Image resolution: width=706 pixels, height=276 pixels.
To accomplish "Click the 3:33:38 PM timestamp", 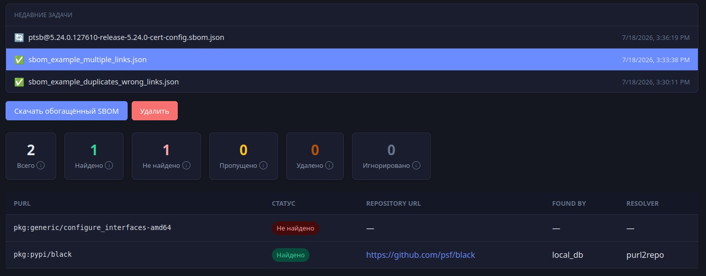I will (x=655, y=60).
